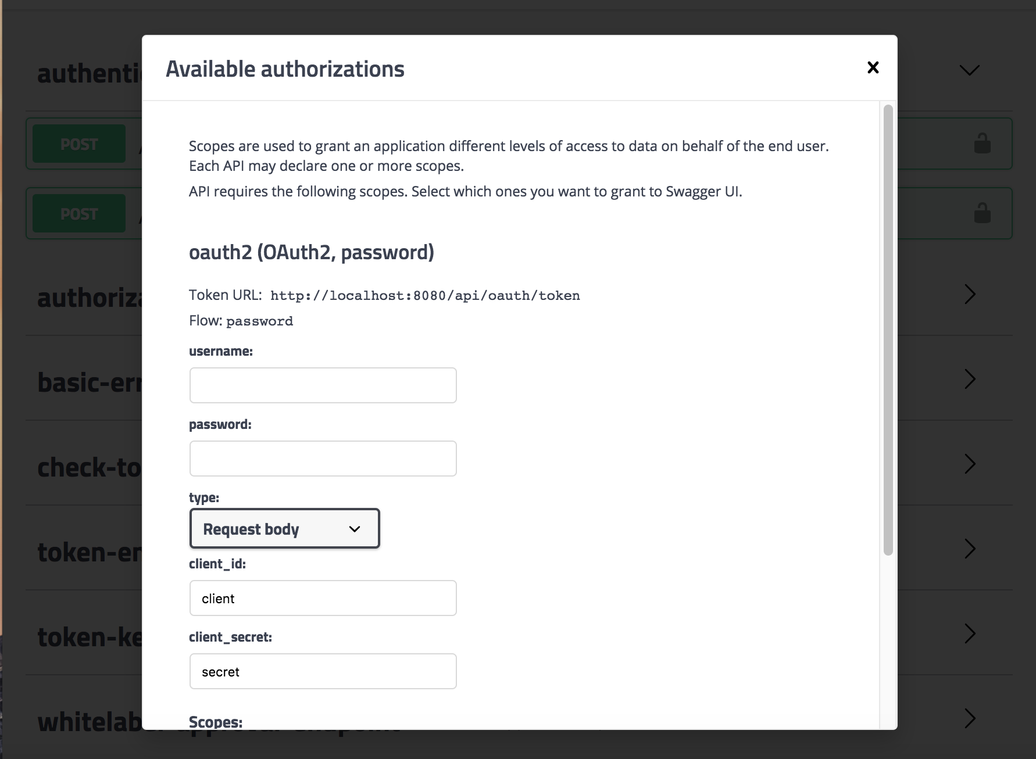
Task: Expand the authorization section chevron
Action: click(969, 294)
